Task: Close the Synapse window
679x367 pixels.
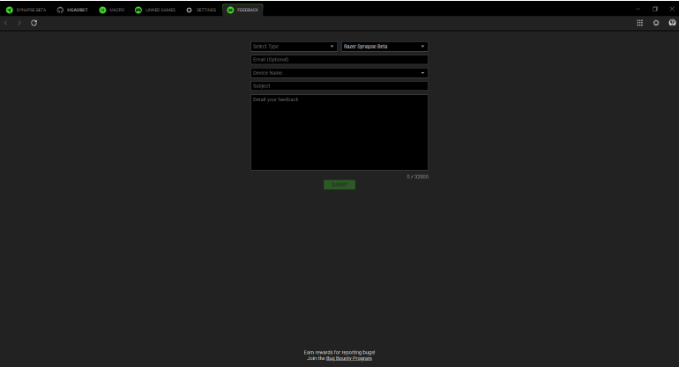Action: [672, 9]
